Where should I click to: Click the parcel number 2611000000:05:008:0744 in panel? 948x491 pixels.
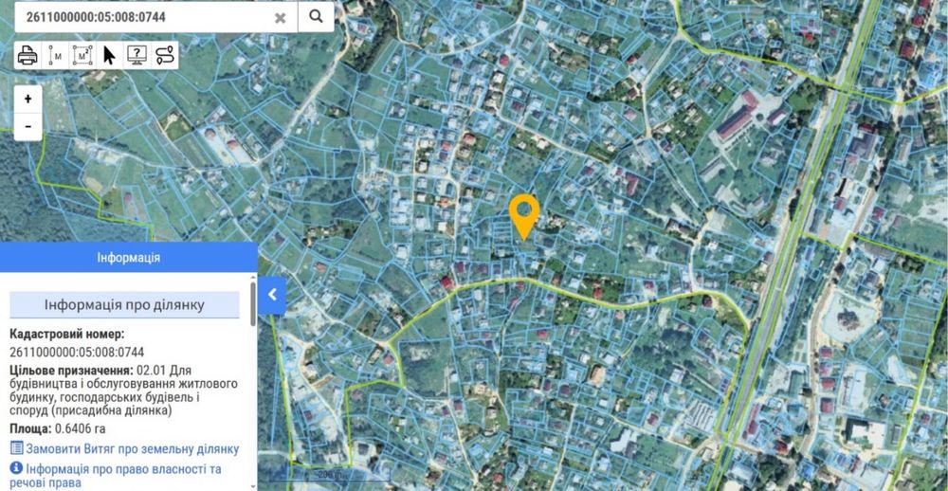(78, 353)
